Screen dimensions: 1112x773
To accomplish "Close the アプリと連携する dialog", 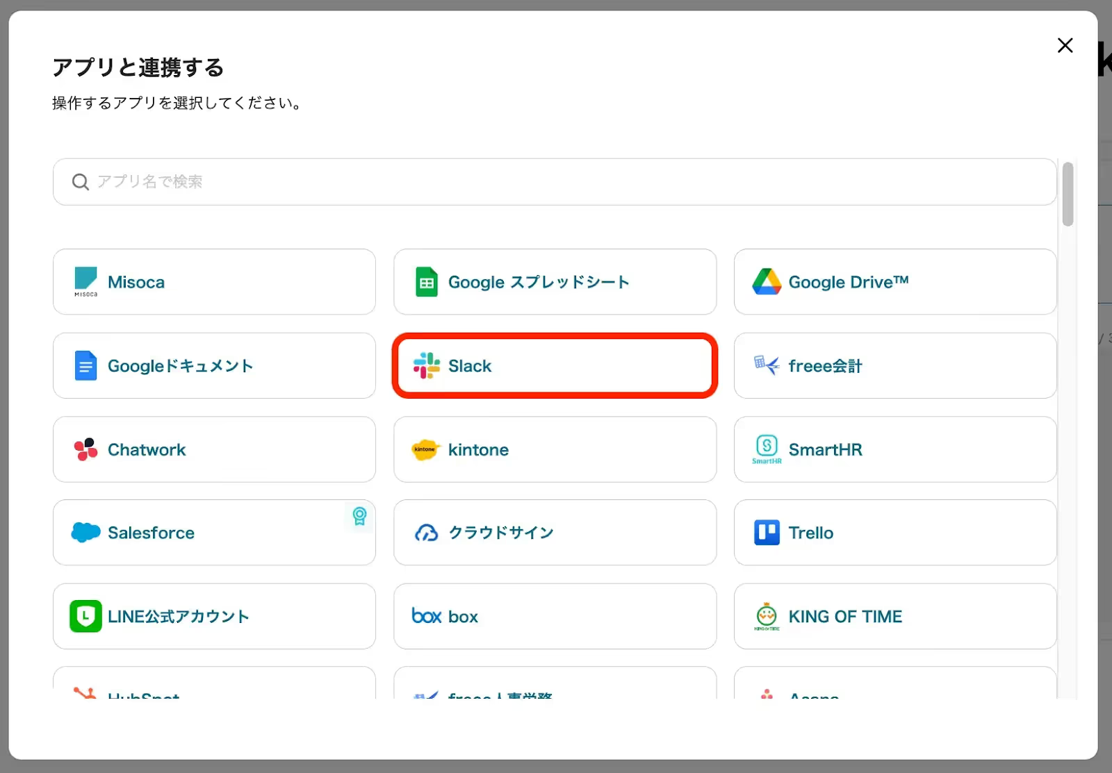I will tap(1065, 46).
